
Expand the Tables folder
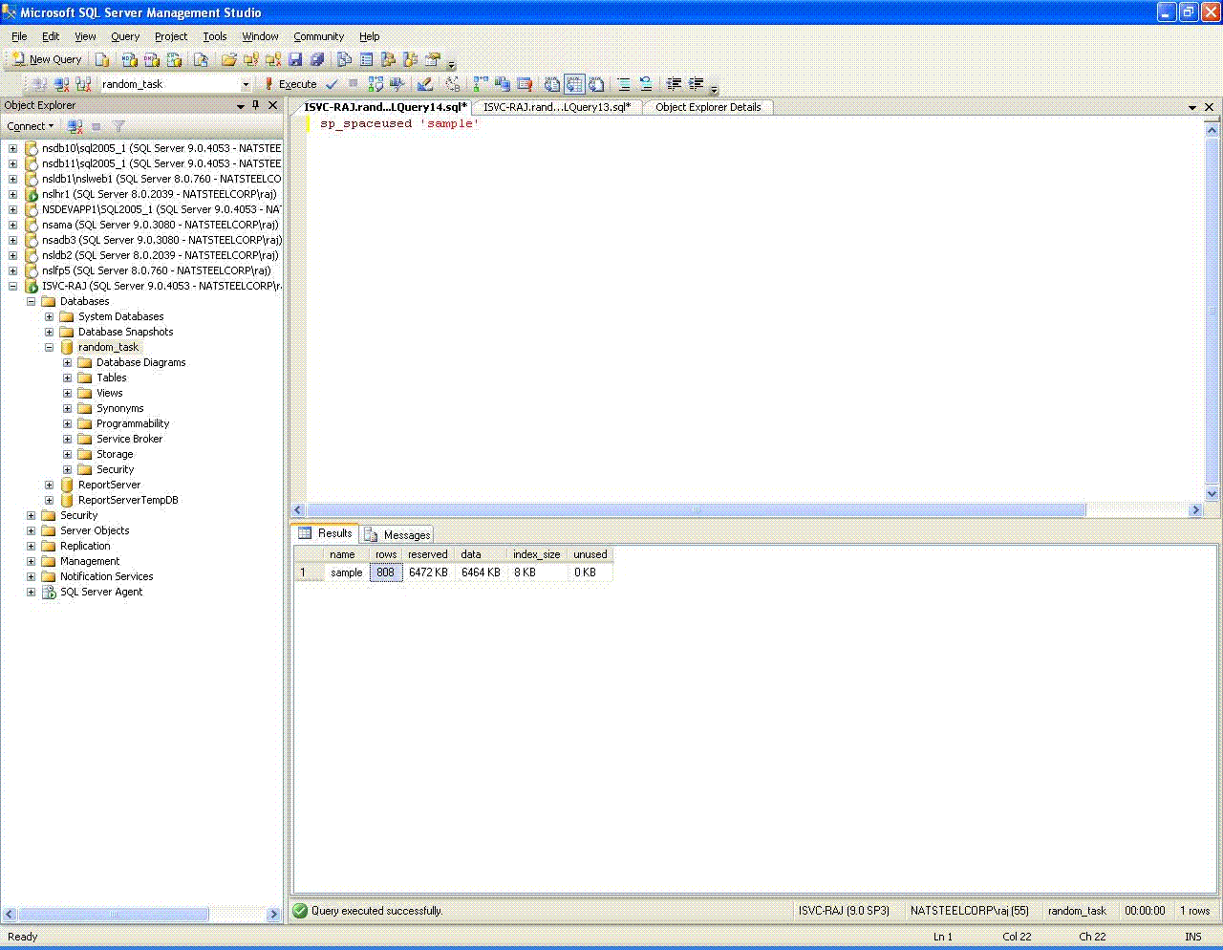click(x=68, y=378)
